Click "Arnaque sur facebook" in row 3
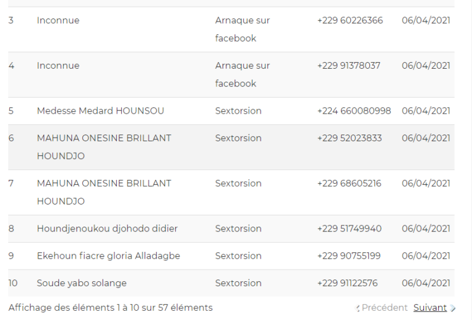Screen dimensions: 472x320 coord(242,29)
